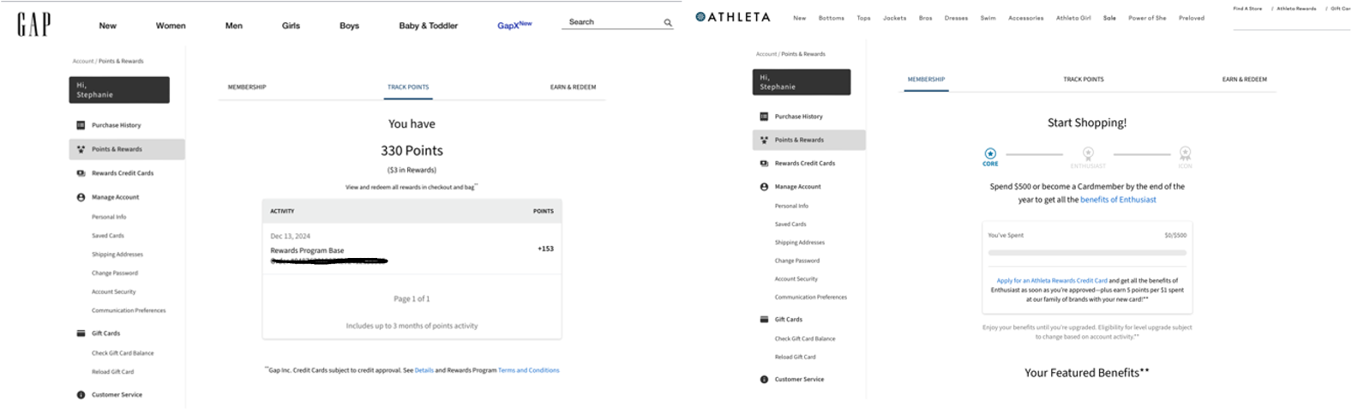Click the ENTHUSIAST tier badge icon
This screenshot has height=414, width=1352.
[x=1088, y=153]
